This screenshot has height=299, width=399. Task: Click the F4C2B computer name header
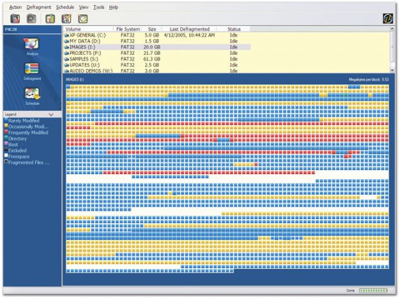(x=11, y=29)
